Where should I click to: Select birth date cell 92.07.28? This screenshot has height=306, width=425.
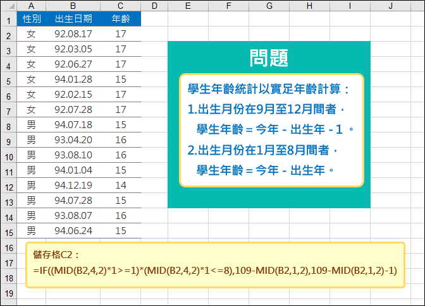click(x=73, y=110)
